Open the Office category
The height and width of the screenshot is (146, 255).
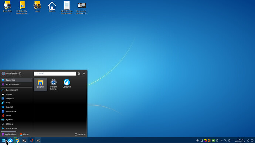click(x=16, y=115)
